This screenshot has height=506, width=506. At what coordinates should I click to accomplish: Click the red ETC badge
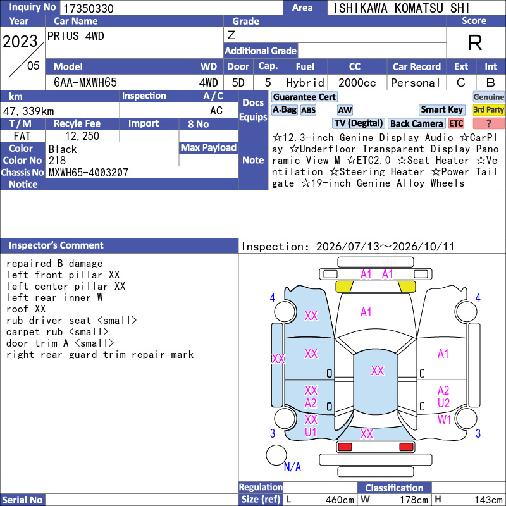[x=456, y=123]
